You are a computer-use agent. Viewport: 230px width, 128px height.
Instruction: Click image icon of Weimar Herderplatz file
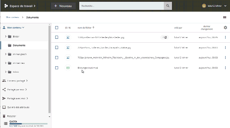coord(68,37)
